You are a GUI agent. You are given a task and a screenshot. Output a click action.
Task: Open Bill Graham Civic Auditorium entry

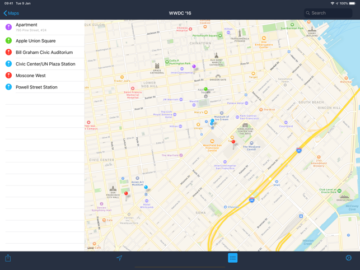(44, 53)
